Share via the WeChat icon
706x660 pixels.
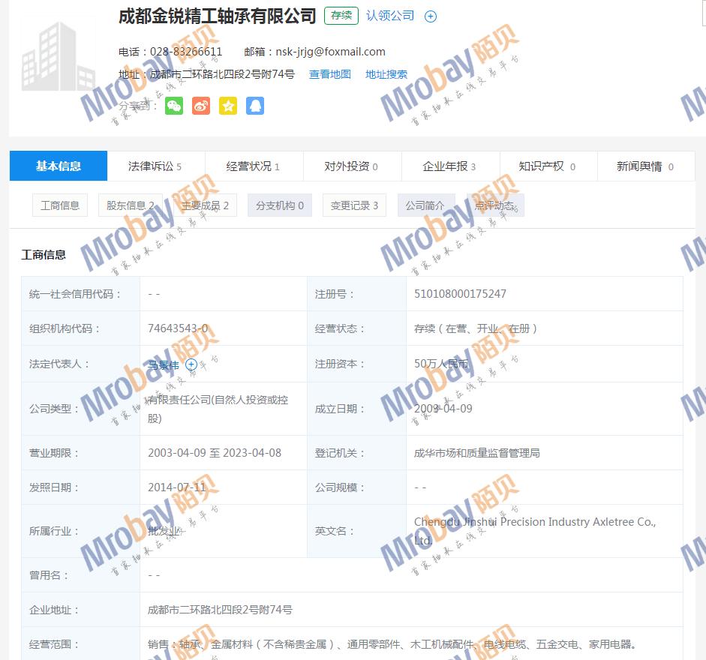click(x=174, y=106)
